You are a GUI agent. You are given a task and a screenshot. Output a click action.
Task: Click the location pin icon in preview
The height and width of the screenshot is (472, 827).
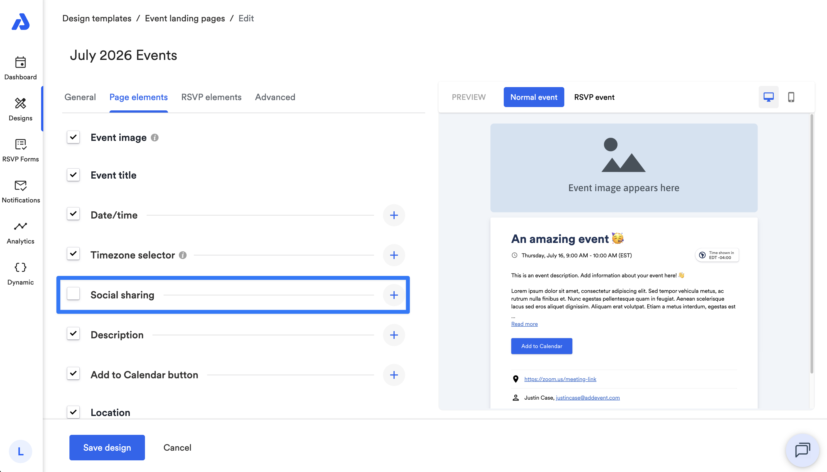(x=515, y=379)
